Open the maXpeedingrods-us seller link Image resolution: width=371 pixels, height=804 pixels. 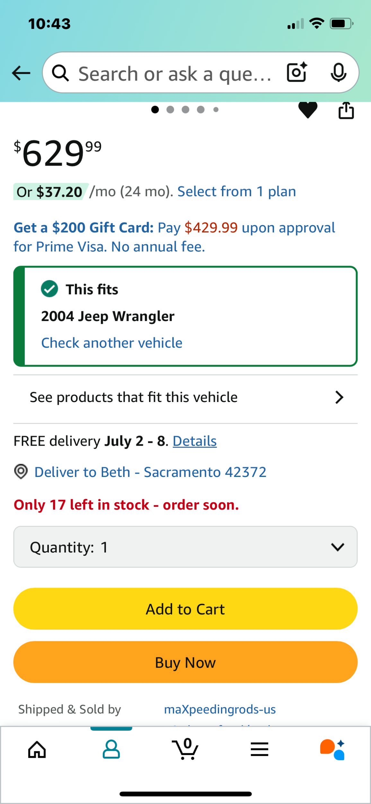click(220, 709)
